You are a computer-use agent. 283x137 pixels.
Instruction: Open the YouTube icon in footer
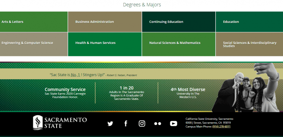tap(174, 123)
